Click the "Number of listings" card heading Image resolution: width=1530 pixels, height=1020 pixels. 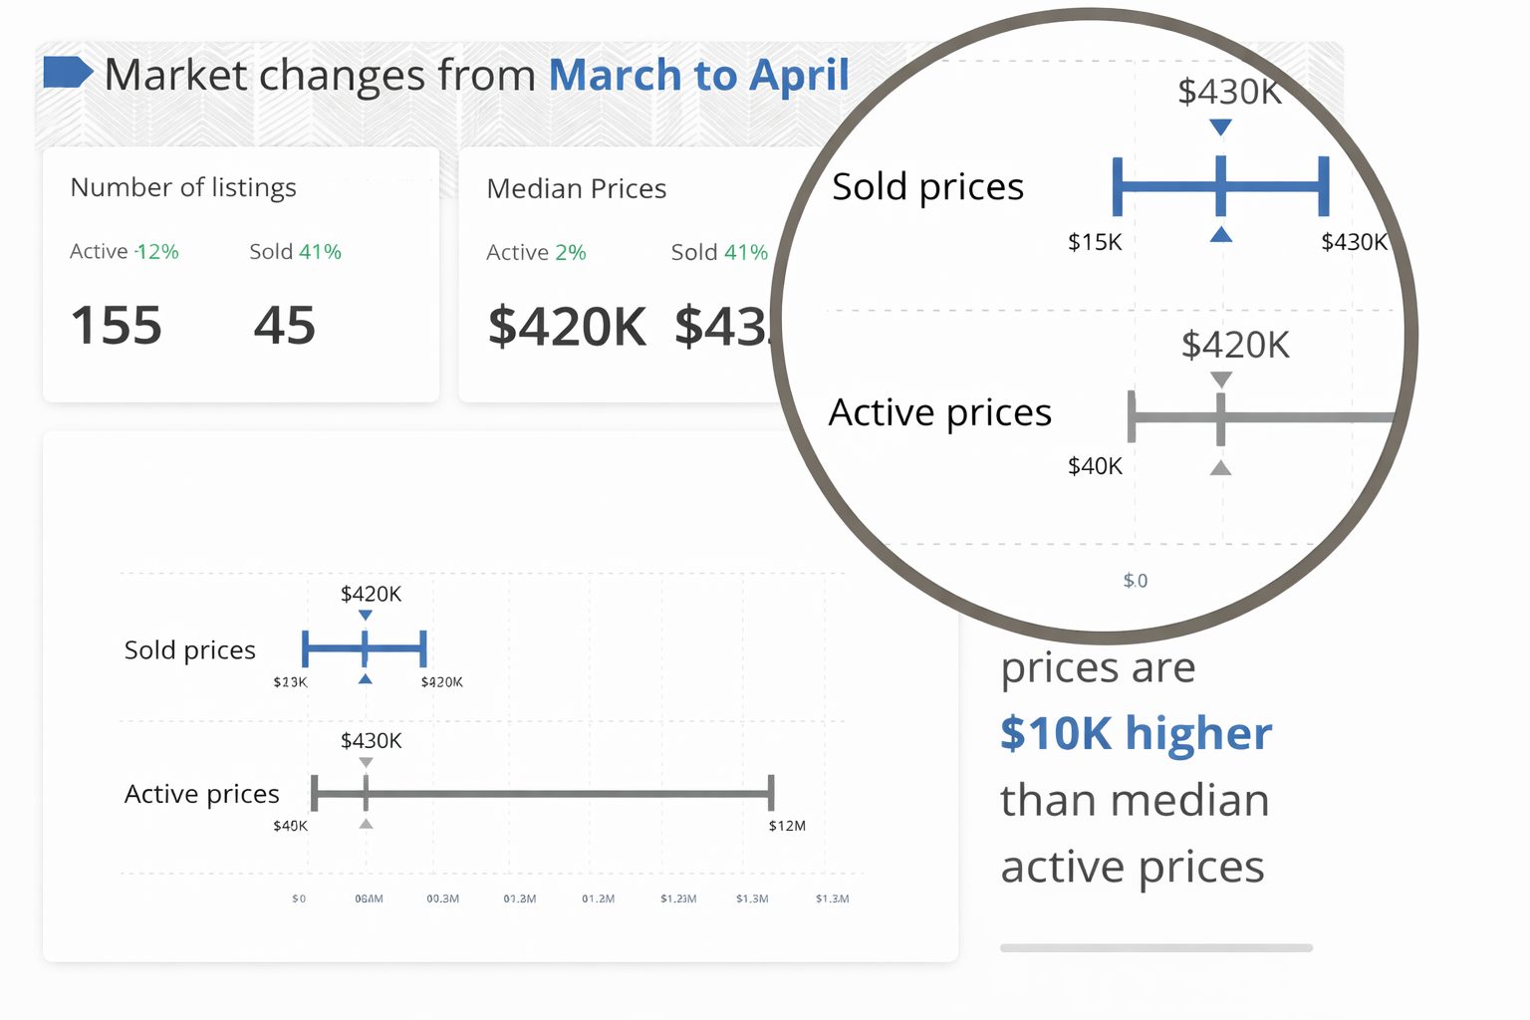click(x=183, y=187)
